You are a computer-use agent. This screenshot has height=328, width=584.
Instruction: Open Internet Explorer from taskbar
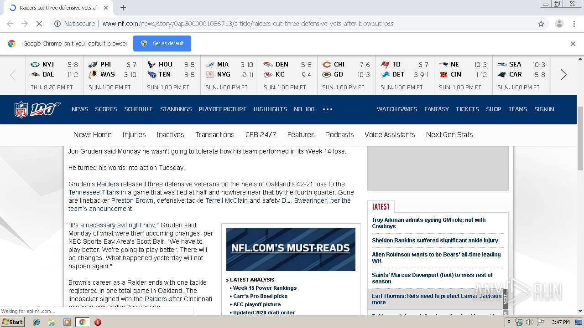[x=36, y=322]
